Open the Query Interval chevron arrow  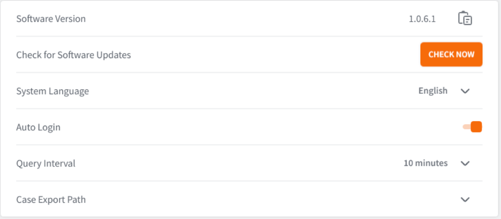(x=465, y=164)
